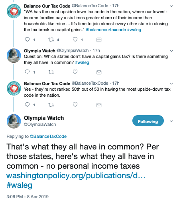Open @BalanceTaxCode in Replying to line

(48, 136)
